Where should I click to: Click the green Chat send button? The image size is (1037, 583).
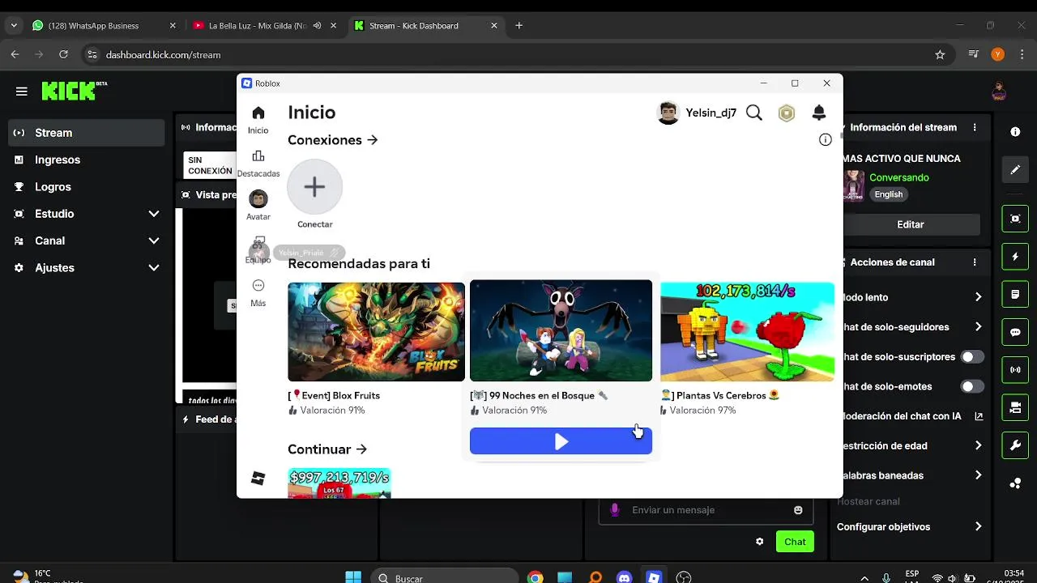coord(795,542)
